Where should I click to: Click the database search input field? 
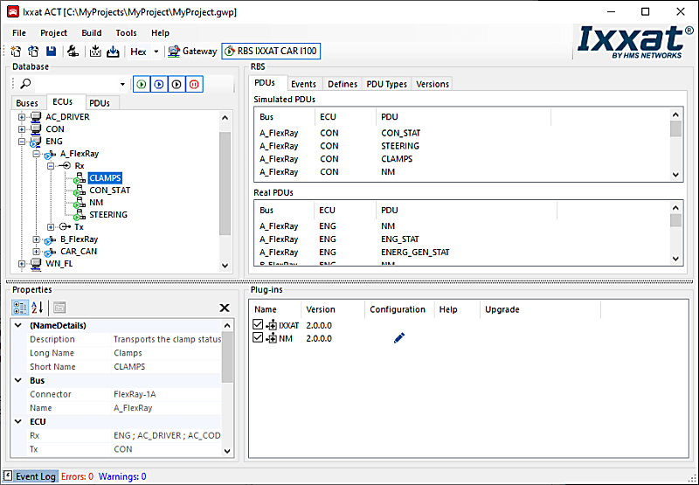point(79,84)
